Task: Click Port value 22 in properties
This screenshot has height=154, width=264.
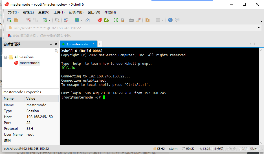Action: click(28, 122)
